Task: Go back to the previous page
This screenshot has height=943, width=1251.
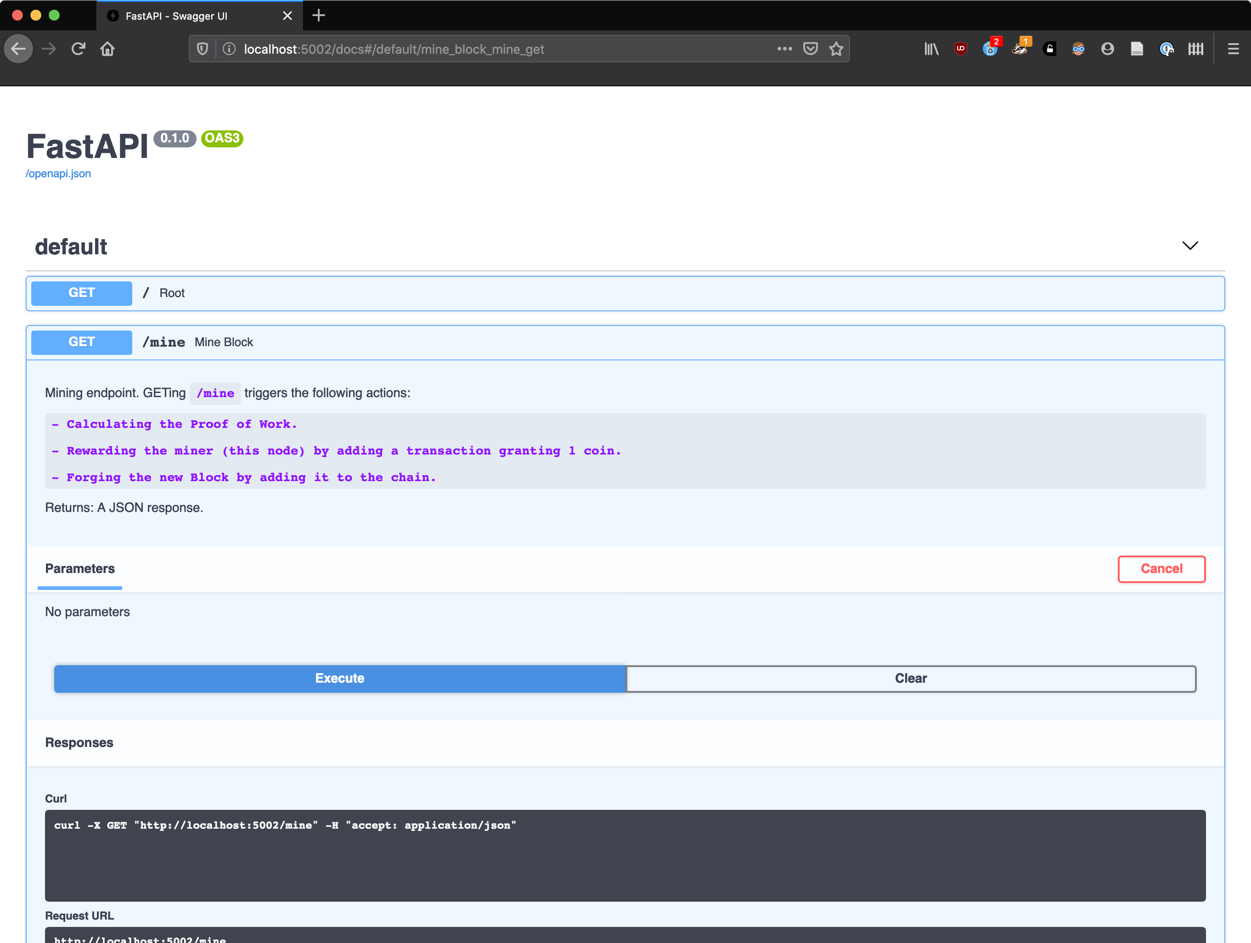Action: tap(19, 49)
